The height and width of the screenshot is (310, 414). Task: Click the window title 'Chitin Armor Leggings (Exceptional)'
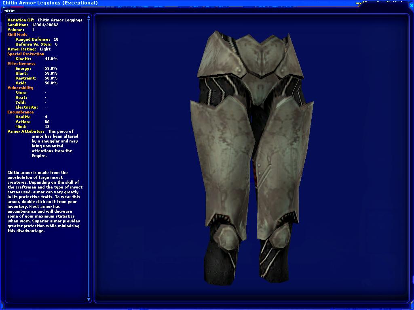click(50, 3)
